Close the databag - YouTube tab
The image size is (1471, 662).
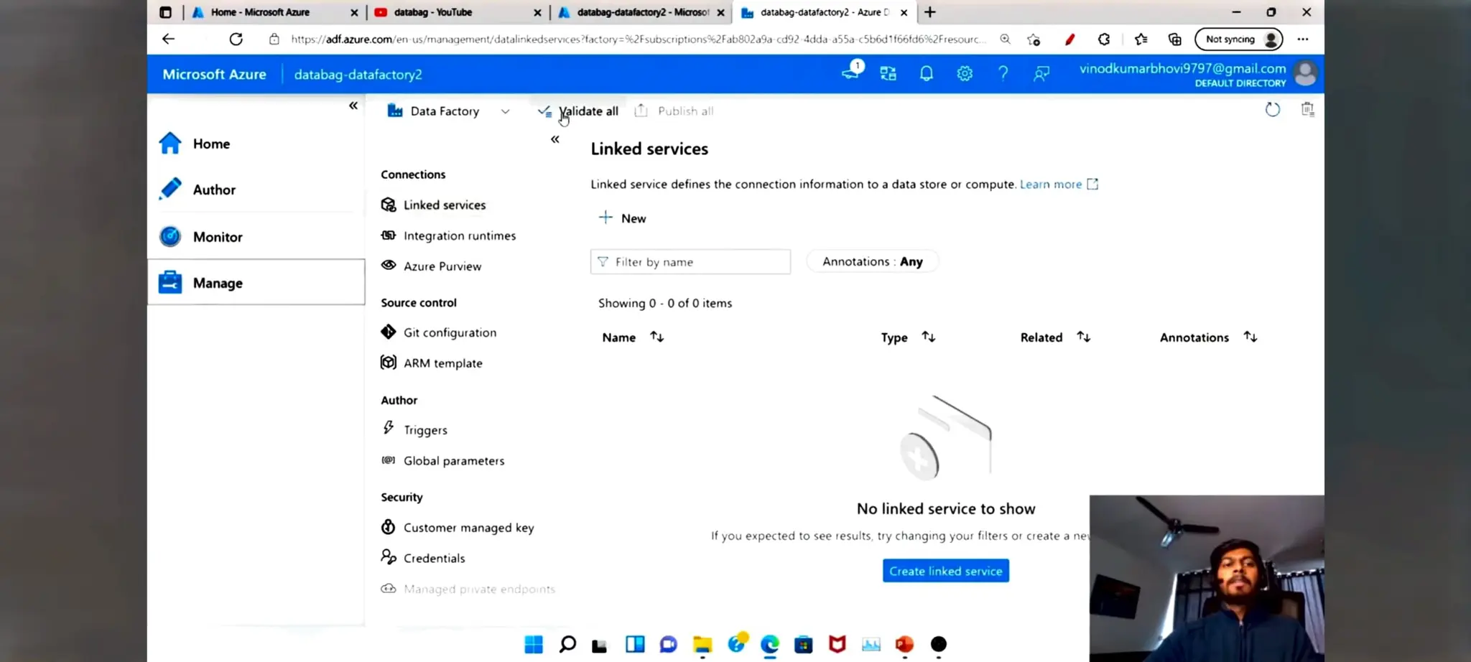coord(538,12)
